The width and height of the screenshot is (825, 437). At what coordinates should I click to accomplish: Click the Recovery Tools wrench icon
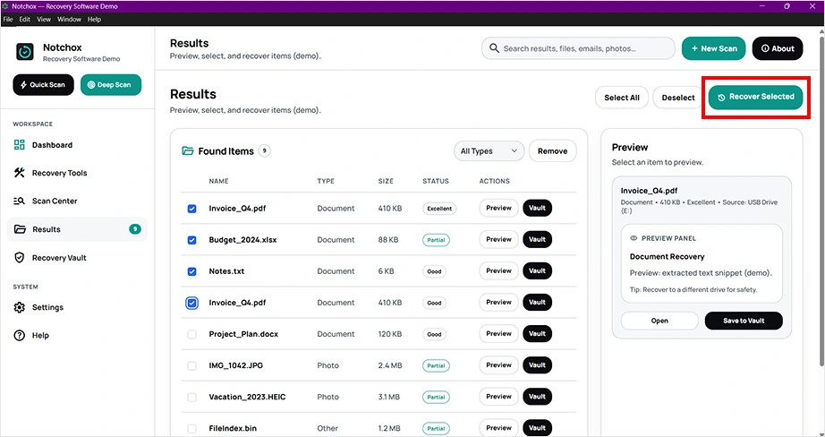[x=20, y=173]
